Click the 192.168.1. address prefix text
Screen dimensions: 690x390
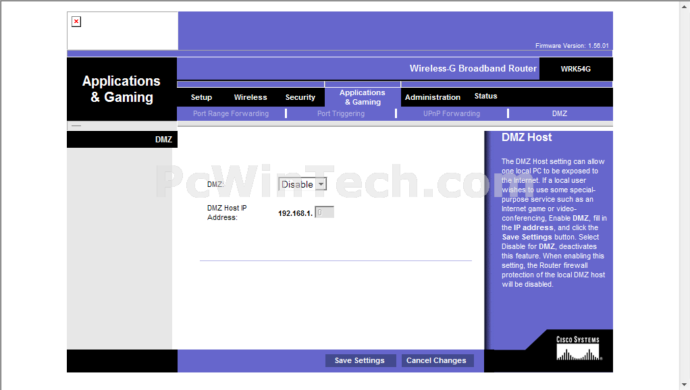[295, 213]
